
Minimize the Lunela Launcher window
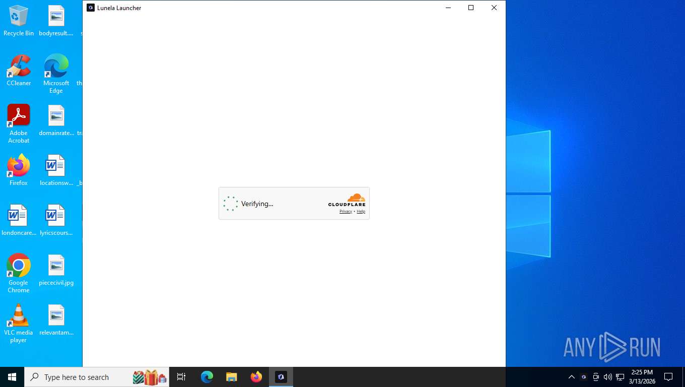448,8
